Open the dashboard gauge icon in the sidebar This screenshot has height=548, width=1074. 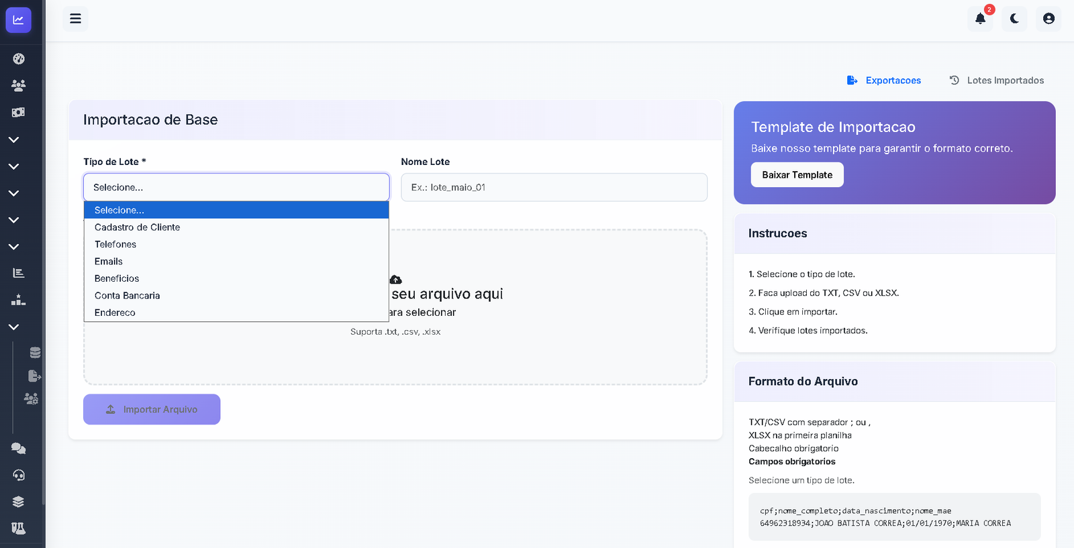18,59
